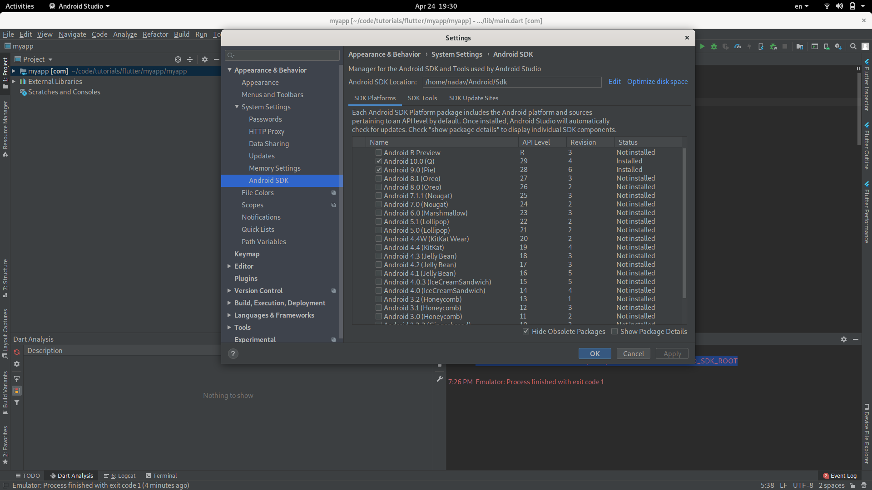Click Optimize disk space link
Image resolution: width=872 pixels, height=490 pixels.
pyautogui.click(x=657, y=82)
